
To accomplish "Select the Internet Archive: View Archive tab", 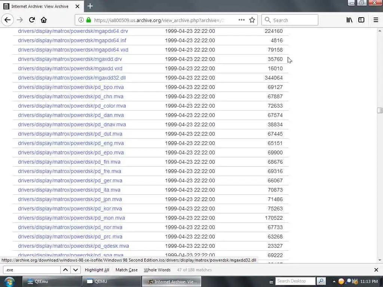I will click(42, 6).
